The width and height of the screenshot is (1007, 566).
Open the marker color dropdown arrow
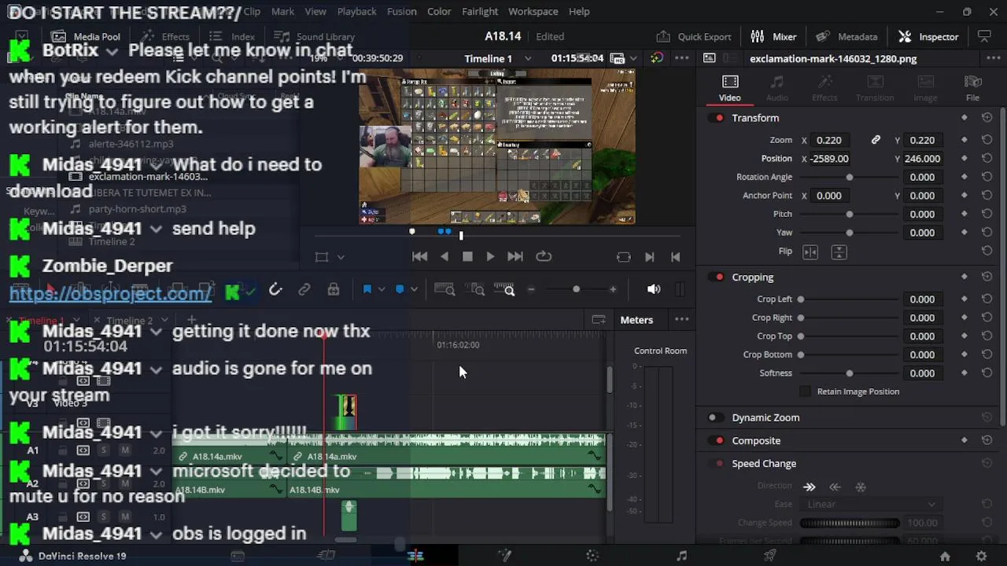(x=414, y=289)
